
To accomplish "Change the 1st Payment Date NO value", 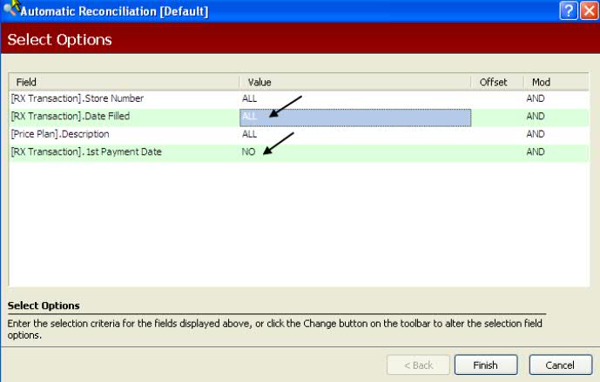I will 248,152.
